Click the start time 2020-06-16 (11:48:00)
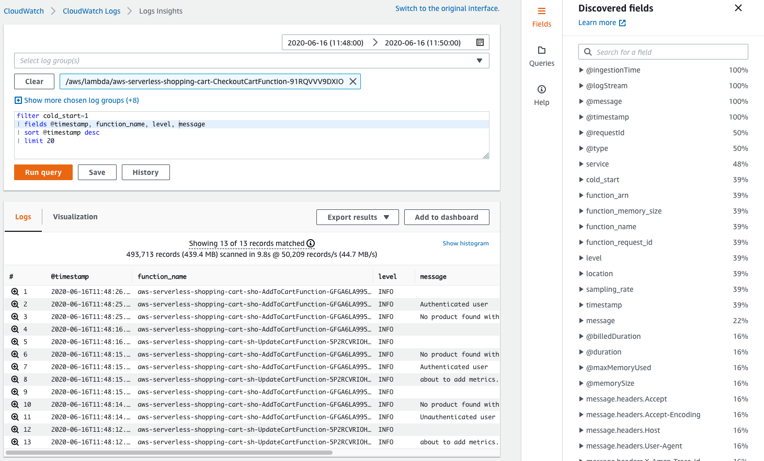The image size is (764, 461). (325, 43)
